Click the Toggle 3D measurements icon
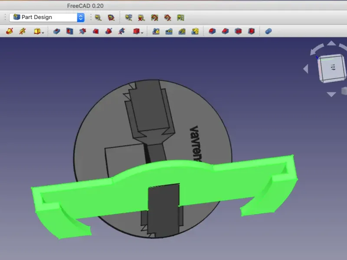 tap(167, 17)
